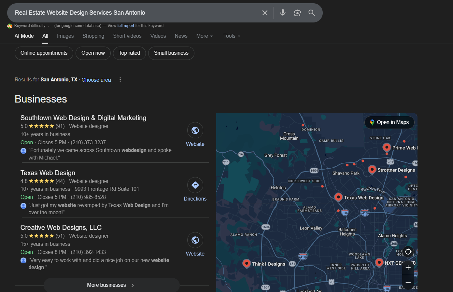Zoom in on the map

click(408, 268)
